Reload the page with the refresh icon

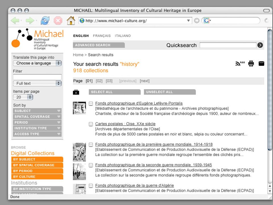[45, 20]
